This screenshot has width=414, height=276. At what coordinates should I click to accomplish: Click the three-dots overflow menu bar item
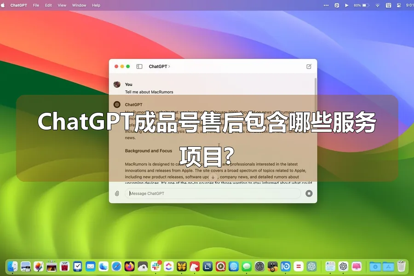[326, 5]
